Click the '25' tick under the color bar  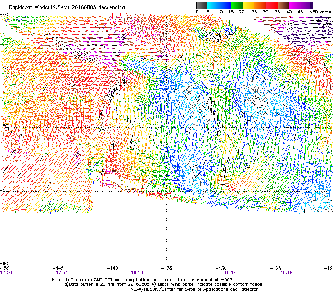[254, 12]
